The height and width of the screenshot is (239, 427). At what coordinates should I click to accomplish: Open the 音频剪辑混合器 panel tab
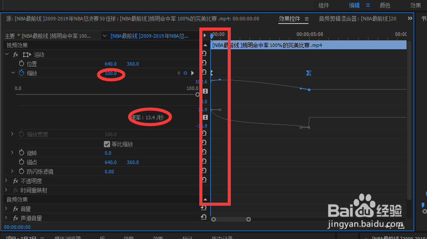[x=357, y=19]
